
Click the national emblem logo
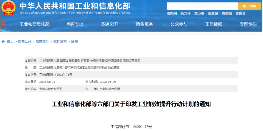point(8,8)
